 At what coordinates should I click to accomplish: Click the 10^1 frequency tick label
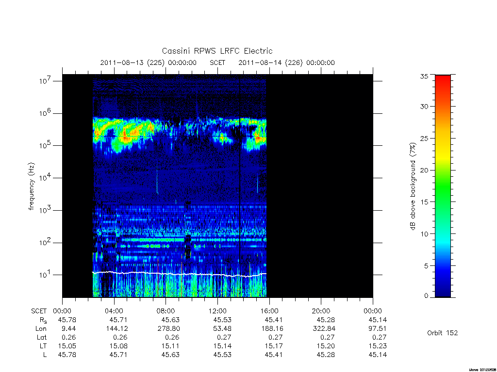(x=46, y=275)
